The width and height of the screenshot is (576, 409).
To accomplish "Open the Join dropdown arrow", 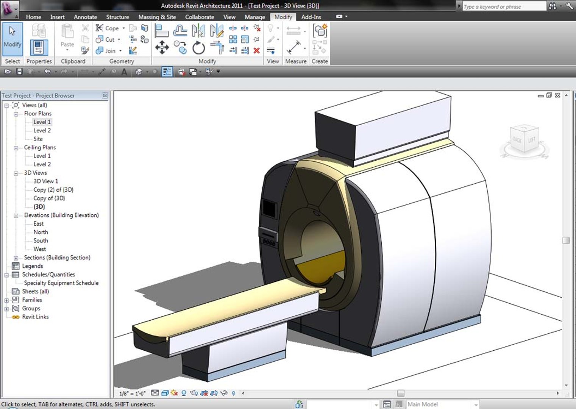I will (120, 51).
